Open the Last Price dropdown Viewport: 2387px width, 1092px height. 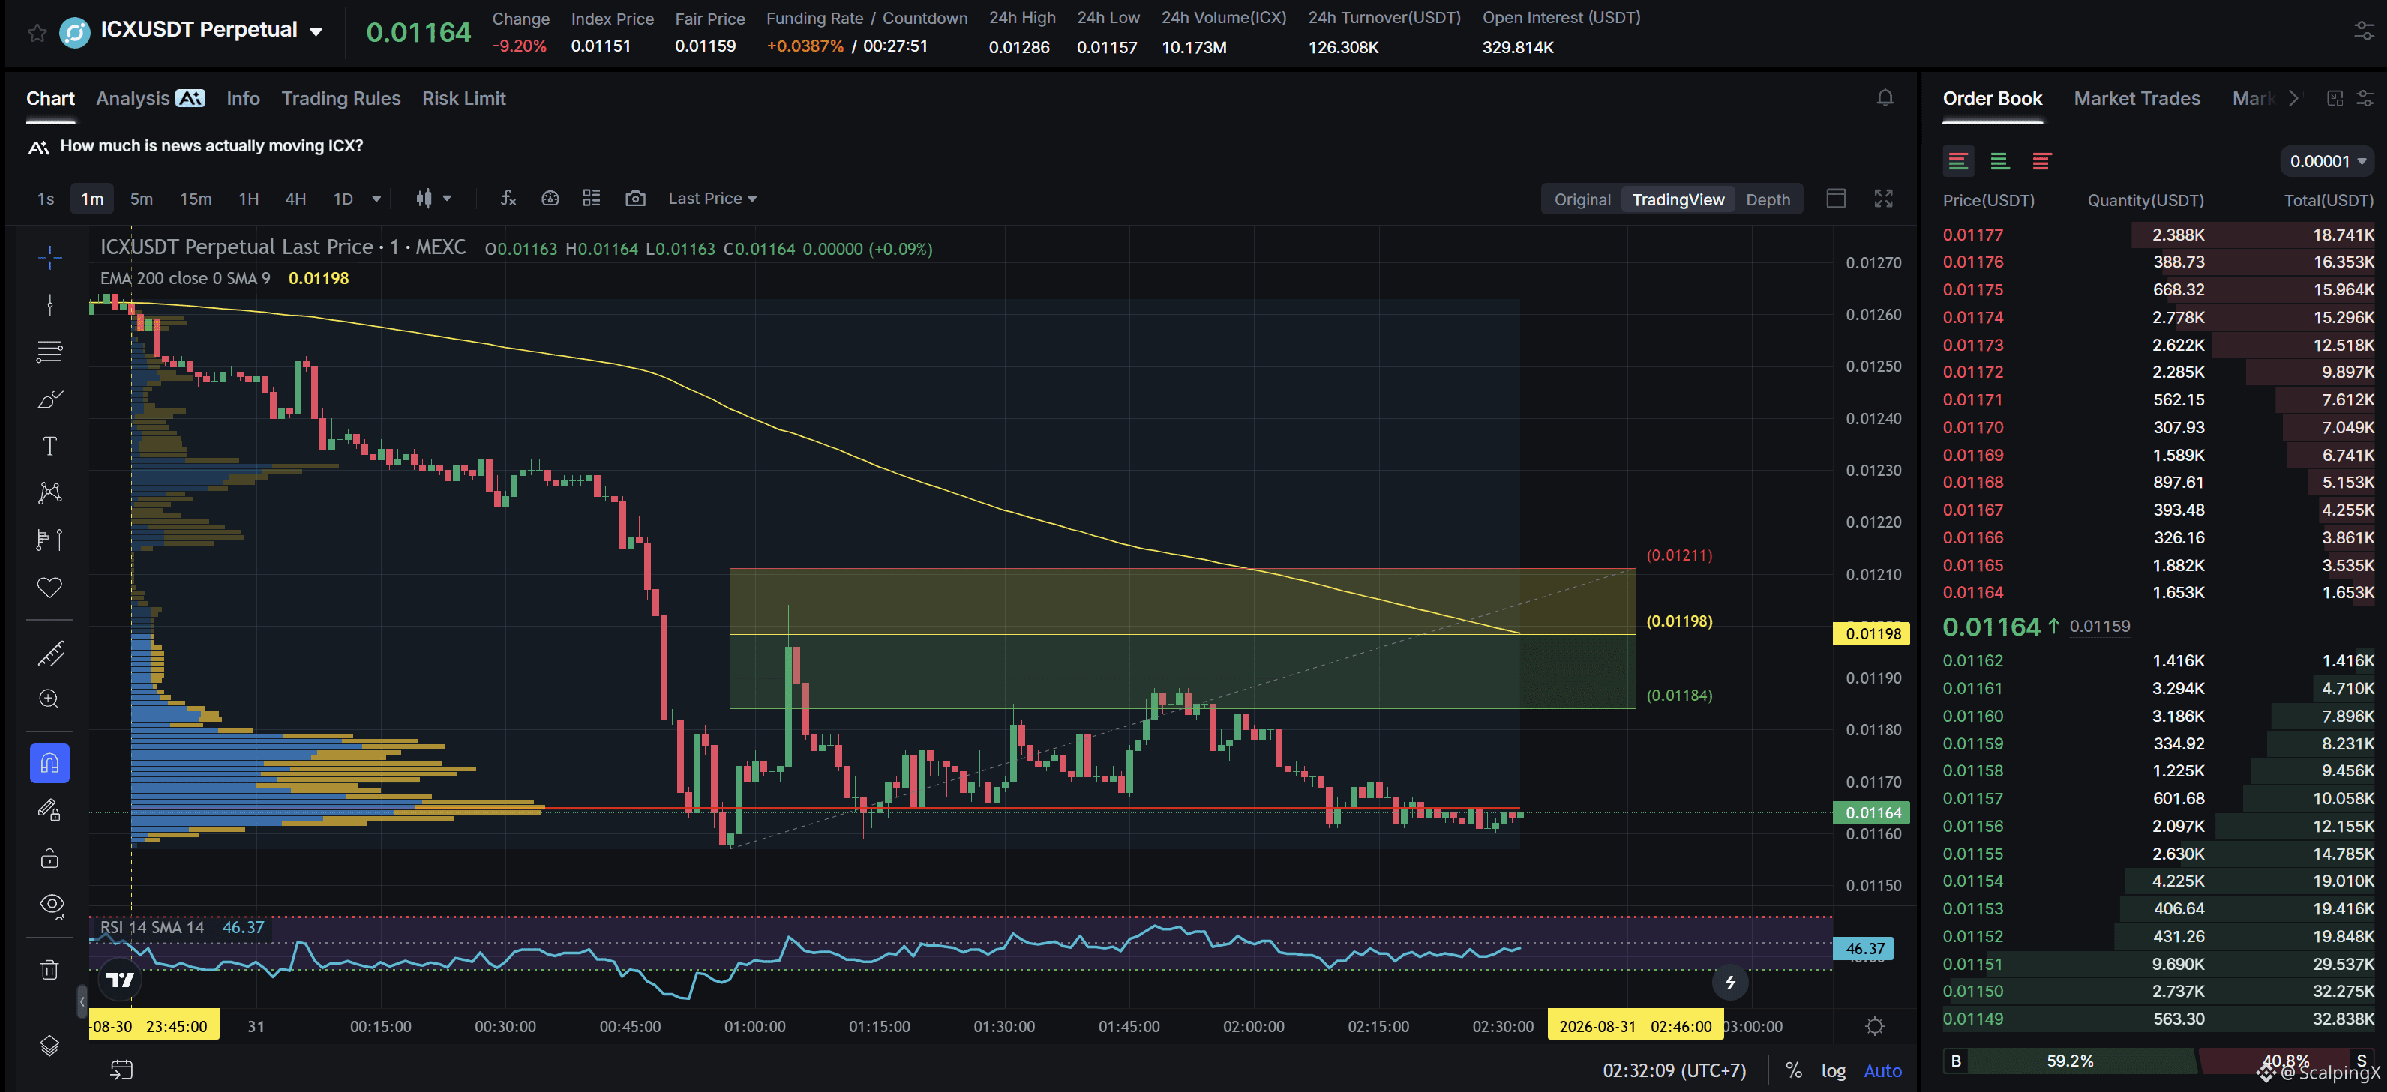pos(712,198)
